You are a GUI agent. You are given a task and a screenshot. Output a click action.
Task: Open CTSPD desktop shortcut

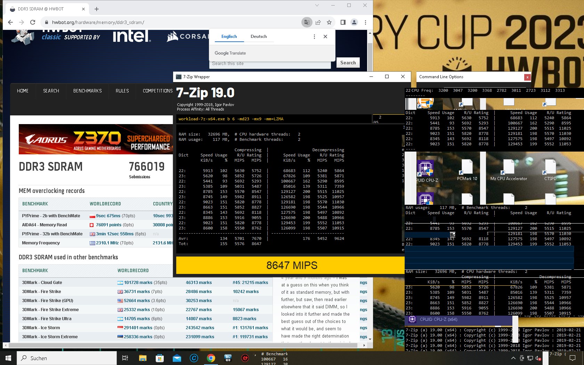click(550, 170)
